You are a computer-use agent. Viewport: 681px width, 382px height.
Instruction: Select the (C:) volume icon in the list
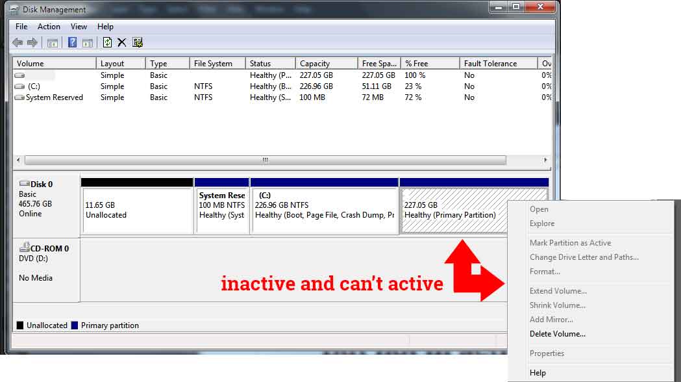(x=19, y=86)
